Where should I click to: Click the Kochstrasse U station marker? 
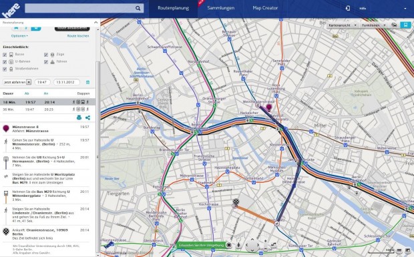click(209, 208)
